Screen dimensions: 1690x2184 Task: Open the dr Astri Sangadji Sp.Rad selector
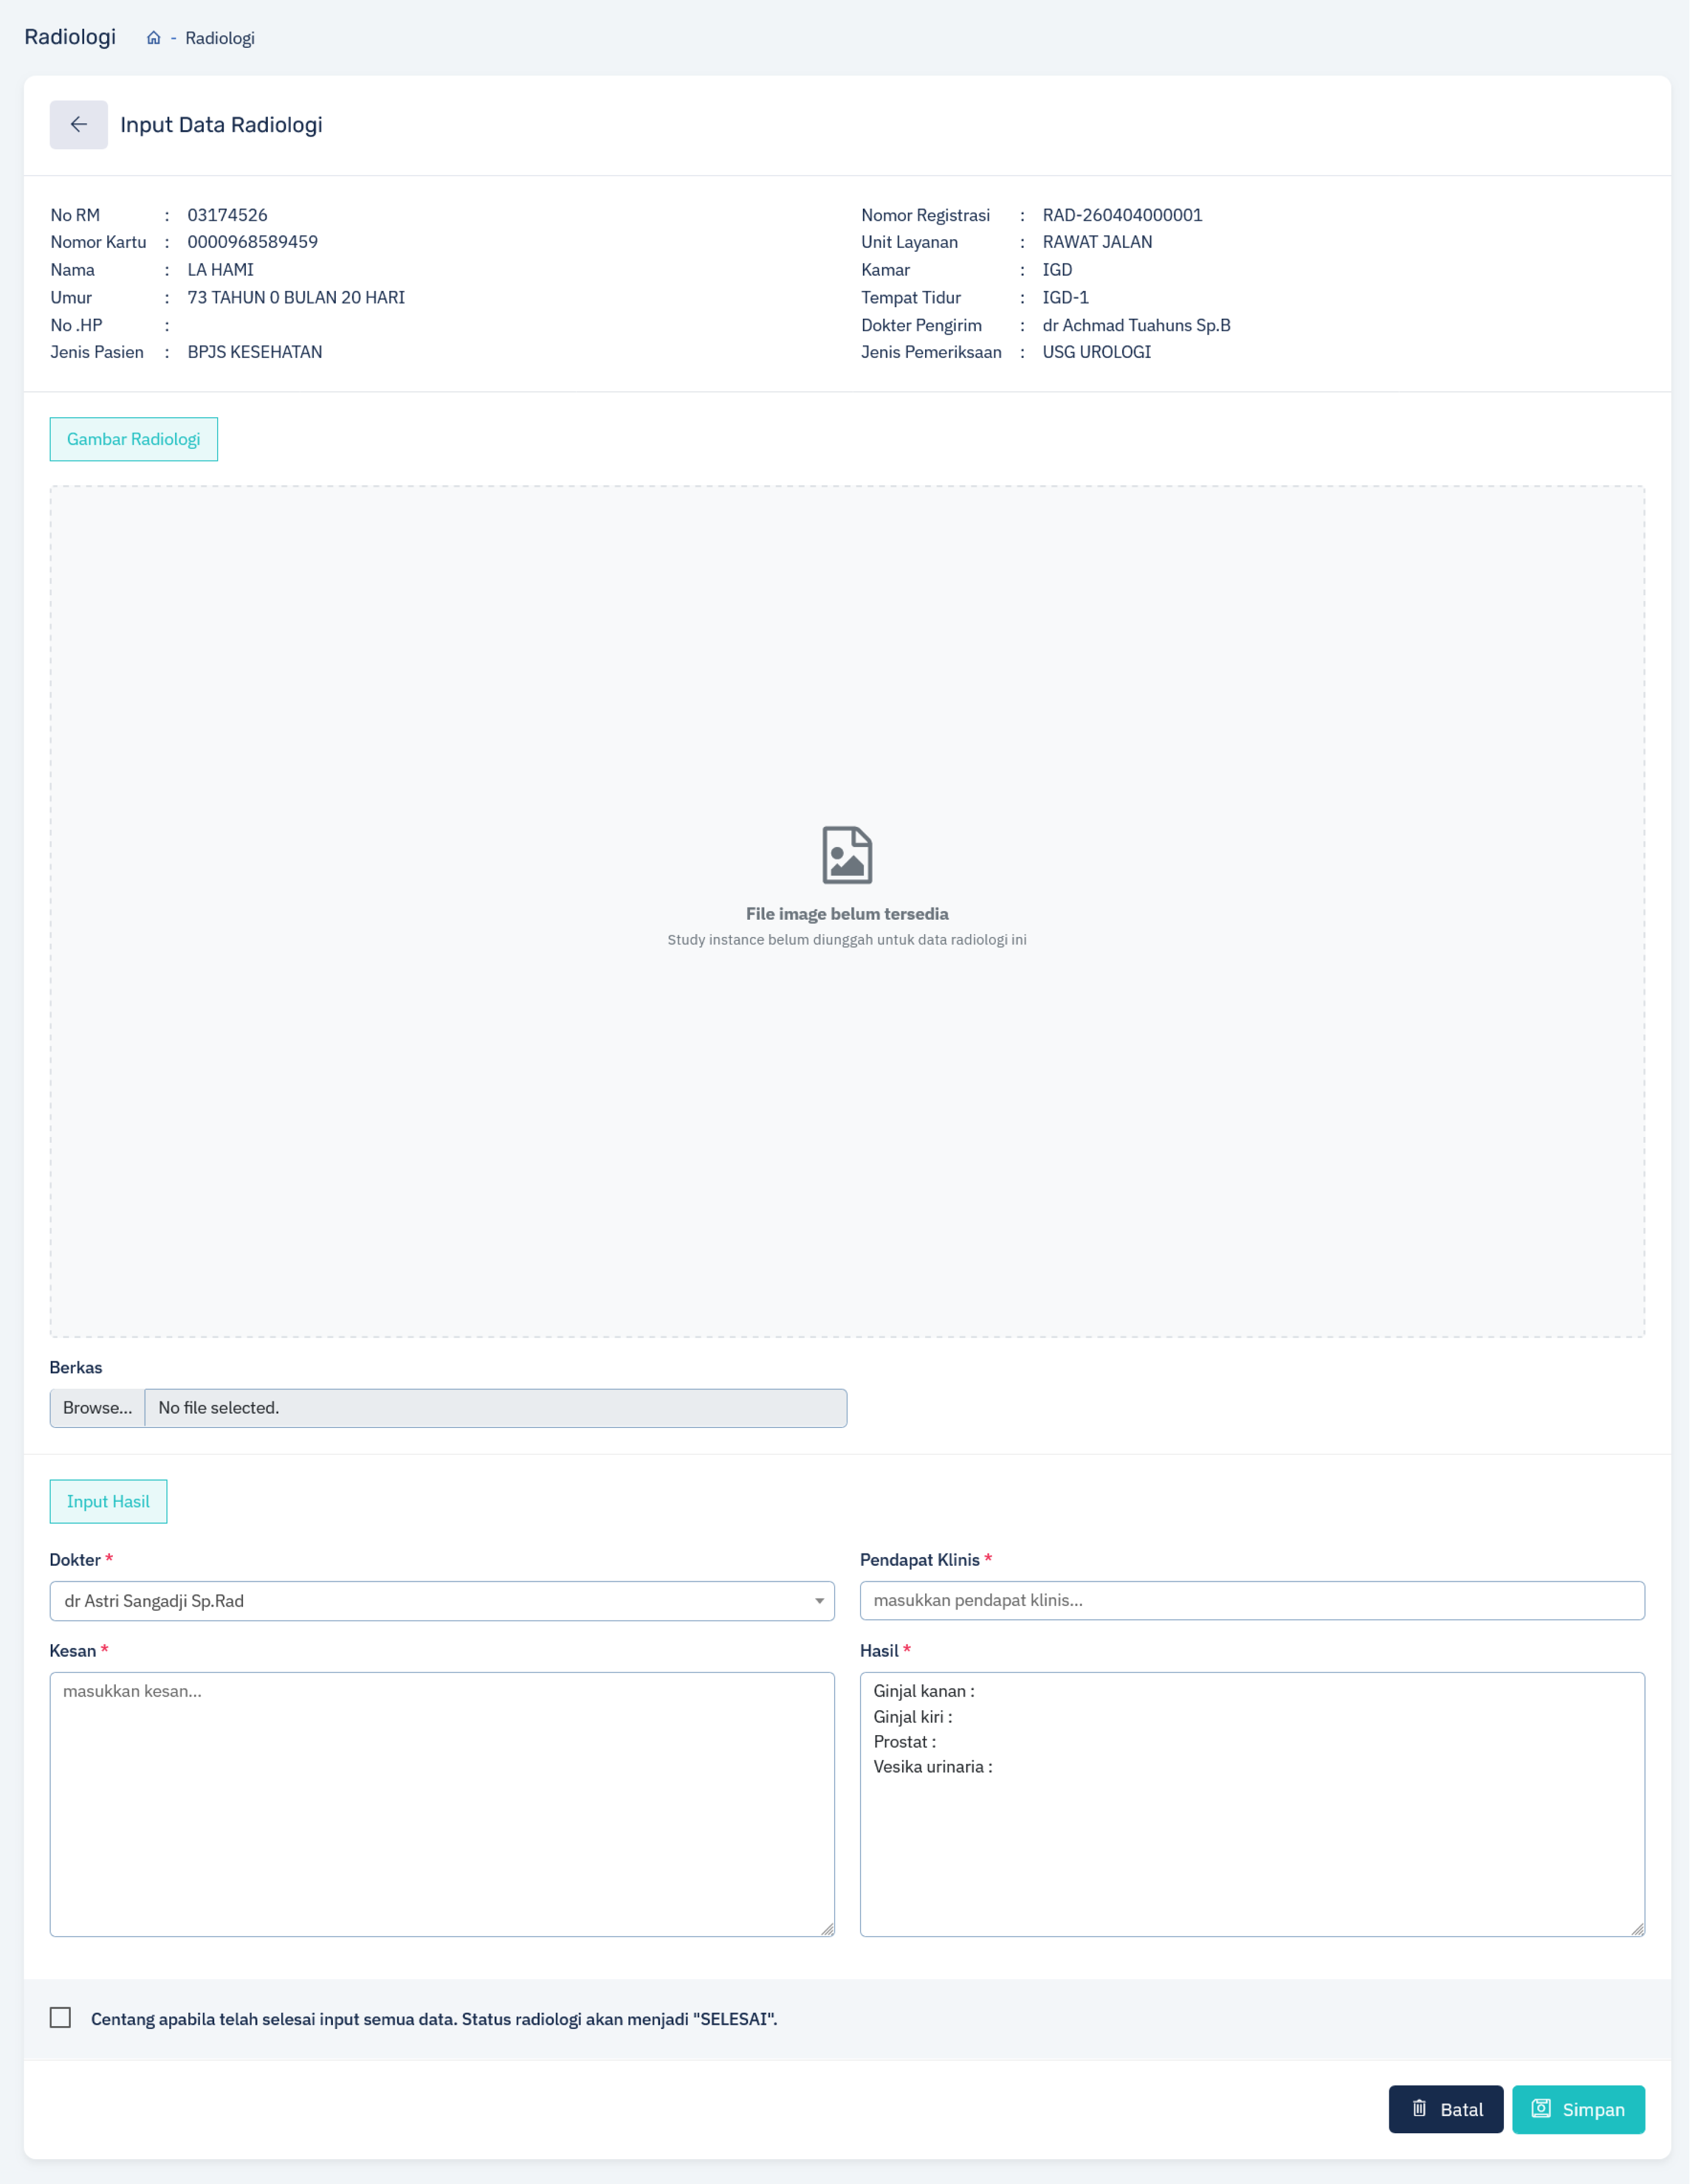[x=442, y=1601]
